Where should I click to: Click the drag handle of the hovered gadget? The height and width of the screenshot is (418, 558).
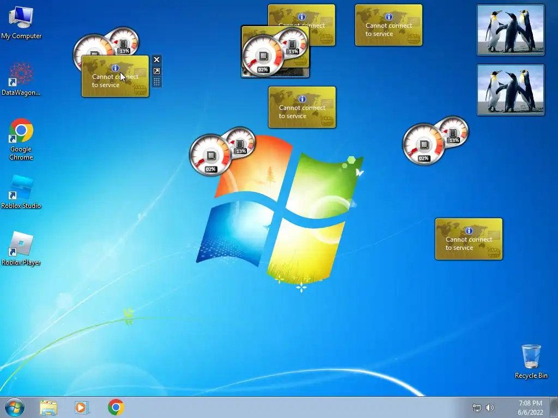click(156, 82)
